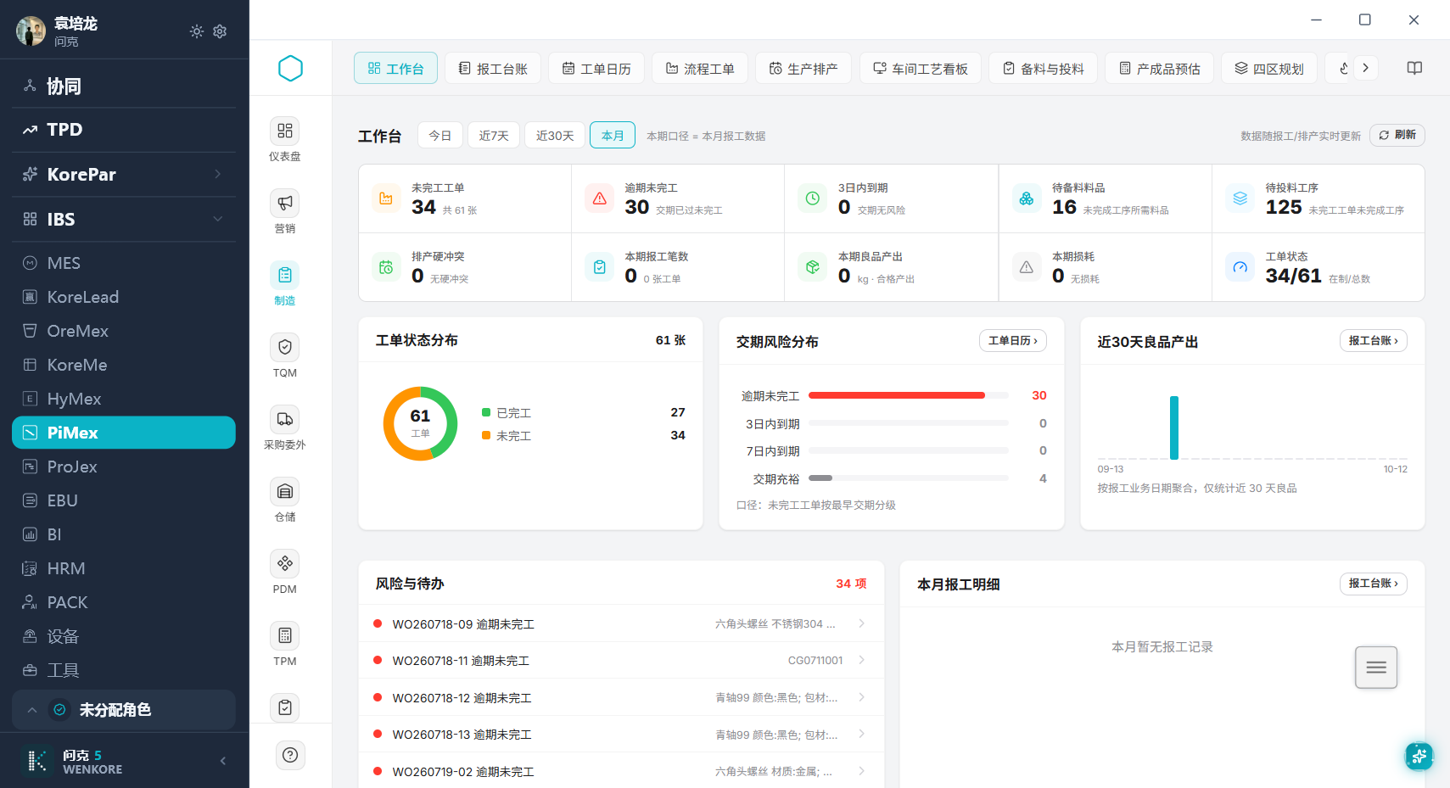Collapse the sidebar using the bottom chevron
This screenshot has width=1450, height=788.
223,761
